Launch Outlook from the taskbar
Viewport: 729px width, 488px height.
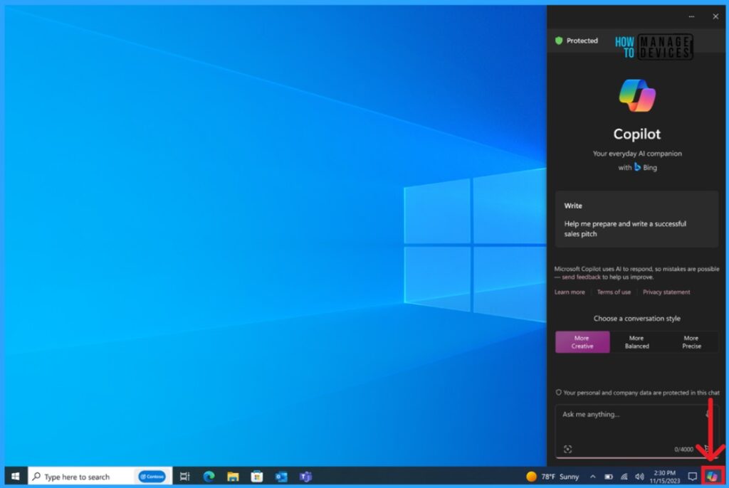[x=280, y=477]
